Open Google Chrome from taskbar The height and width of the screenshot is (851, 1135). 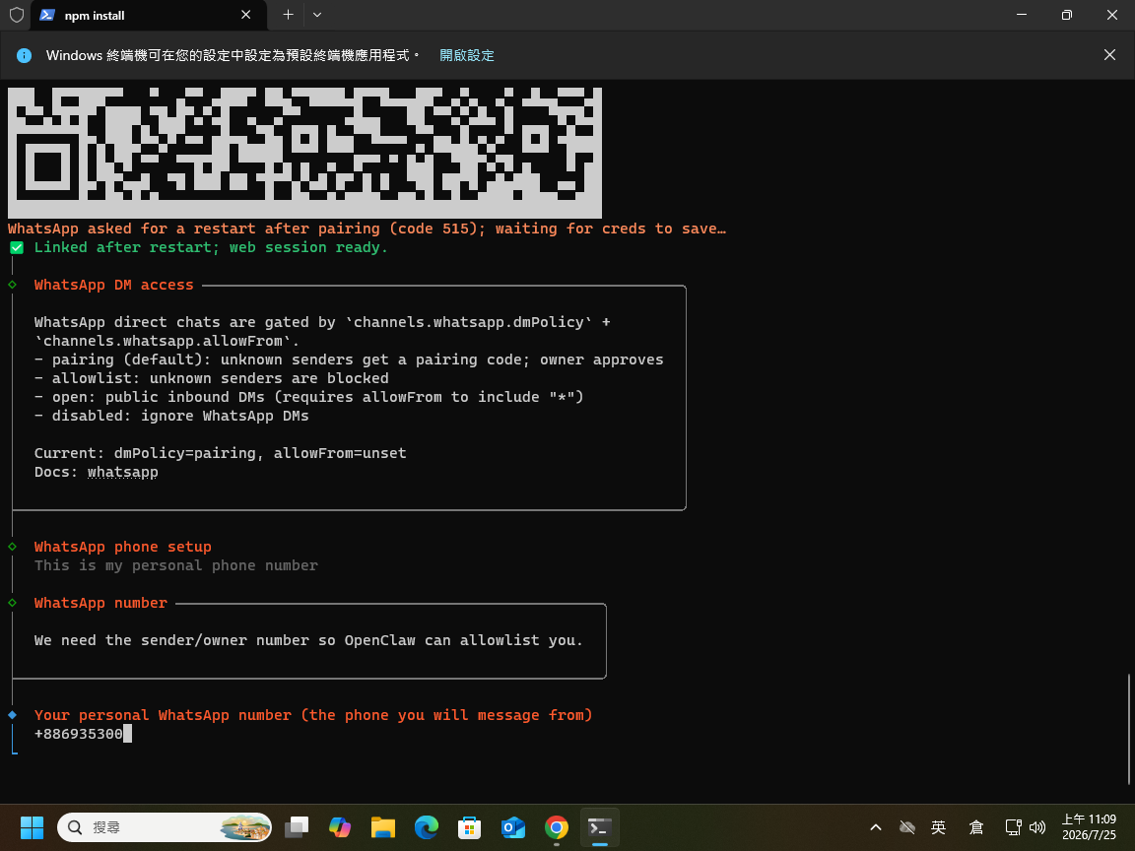557,827
